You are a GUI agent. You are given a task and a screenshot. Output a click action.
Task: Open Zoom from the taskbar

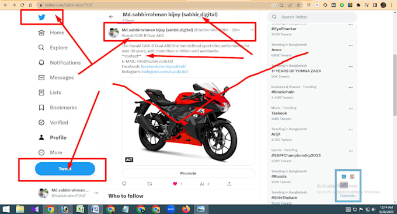pyautogui.click(x=171, y=209)
